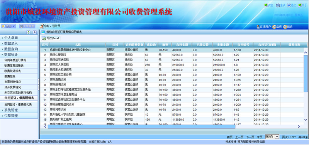
Task: Select 合同签订、缴费明细表 menu item
Action: [x=19, y=98]
